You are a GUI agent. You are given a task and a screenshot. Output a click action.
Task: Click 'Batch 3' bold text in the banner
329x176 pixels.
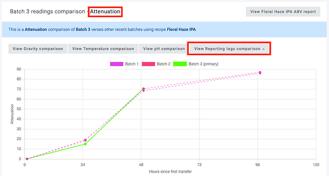83,29
